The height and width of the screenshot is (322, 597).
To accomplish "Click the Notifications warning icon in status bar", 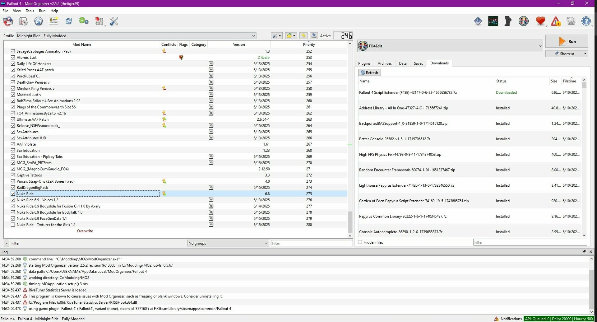I will click(497, 319).
